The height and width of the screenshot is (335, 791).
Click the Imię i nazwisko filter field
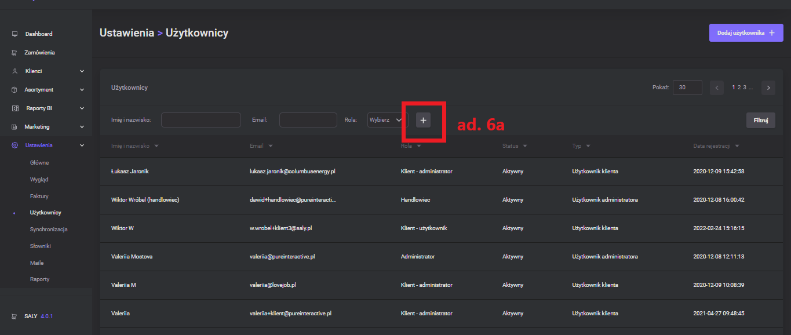201,120
